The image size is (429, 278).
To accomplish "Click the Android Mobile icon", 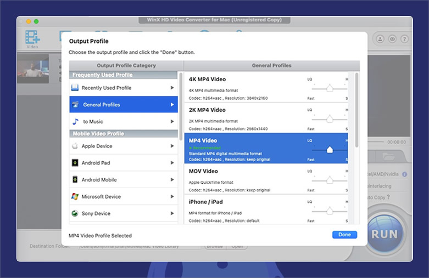I will coord(75,179).
